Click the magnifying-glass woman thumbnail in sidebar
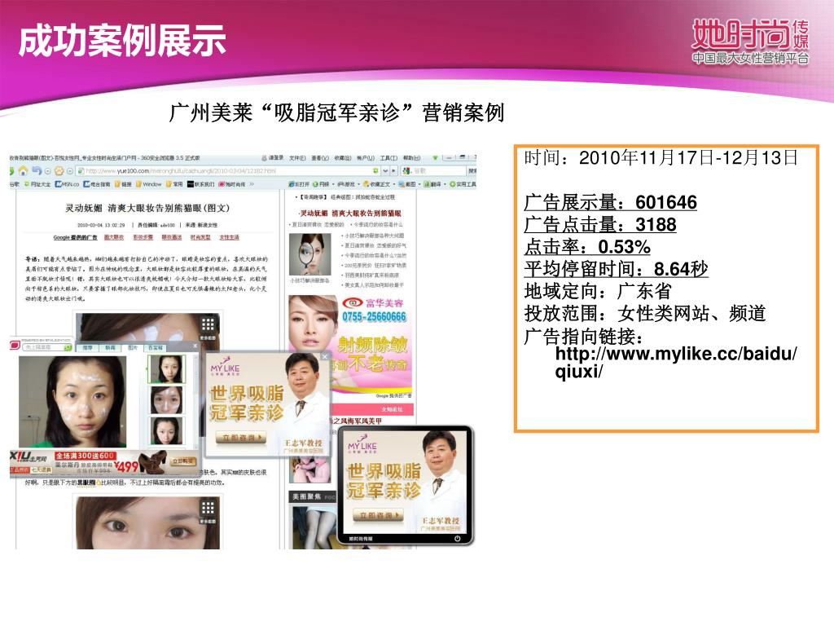Image resolution: width=834 pixels, height=626 pixels. [x=309, y=254]
